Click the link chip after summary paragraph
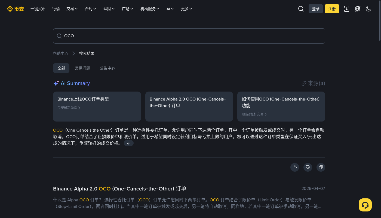Viewport: 381px width, 218px height. pyautogui.click(x=129, y=143)
